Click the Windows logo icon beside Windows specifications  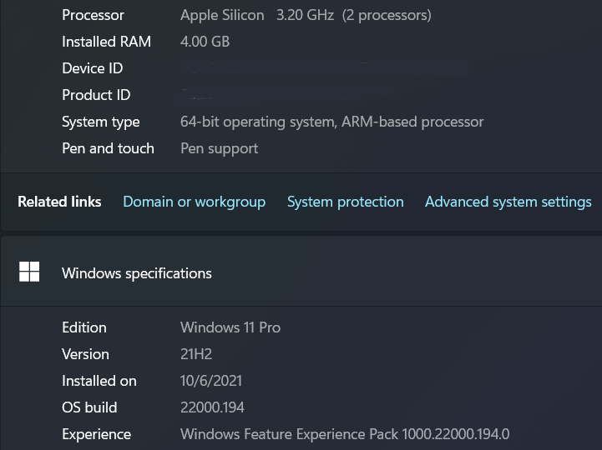pos(29,272)
